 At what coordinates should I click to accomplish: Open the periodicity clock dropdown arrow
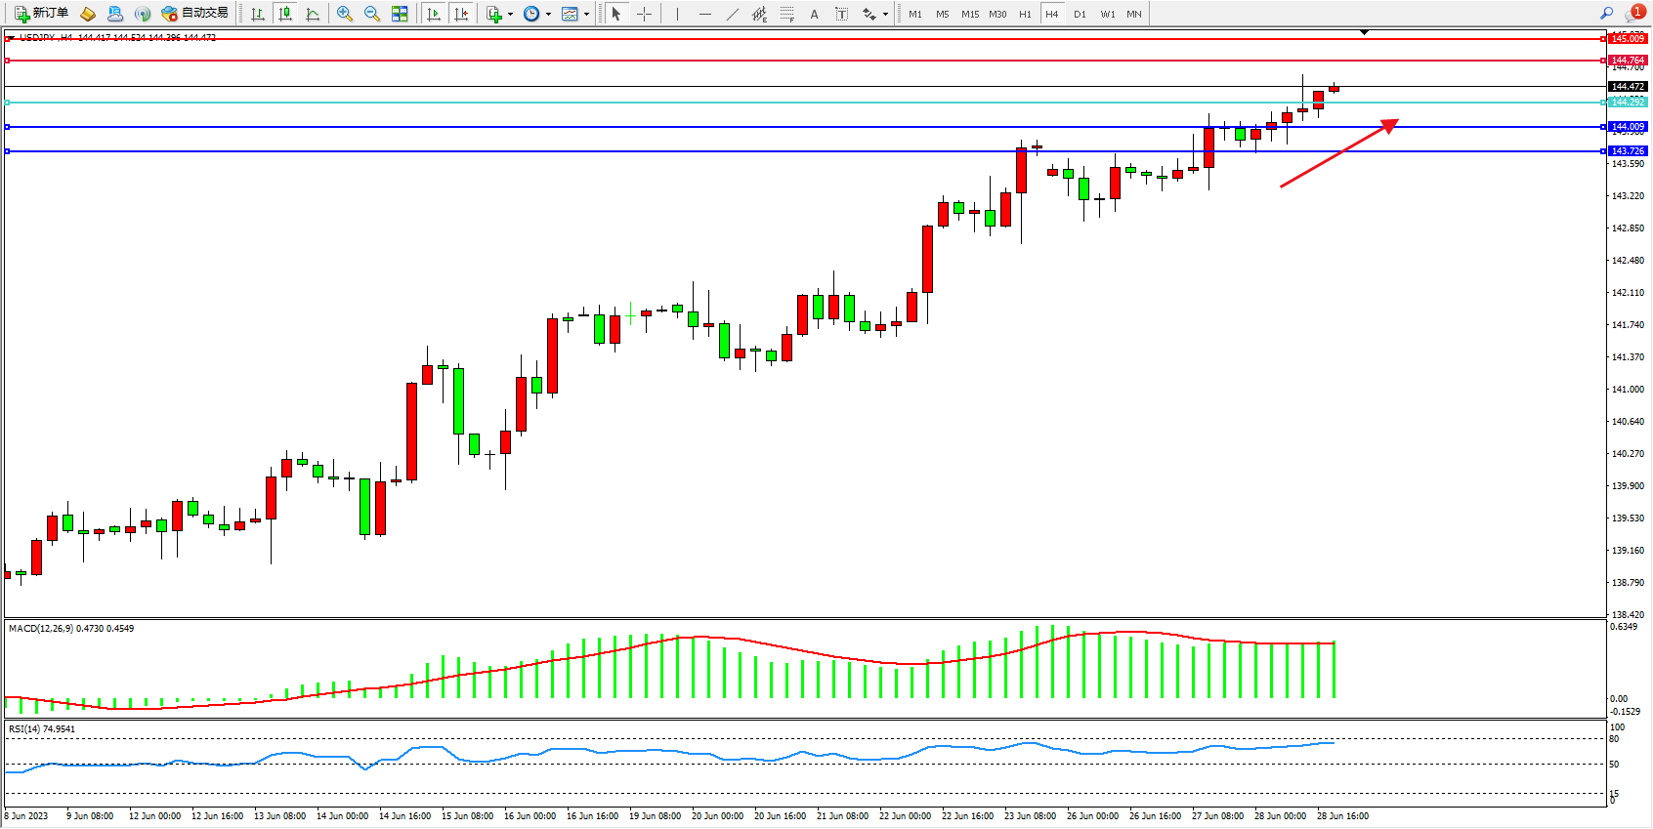[x=548, y=14]
